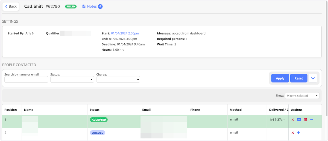Image resolution: width=328 pixels, height=141 pixels.
Task: Click the delivered time 1/4 9:37am
Action: [277, 119]
